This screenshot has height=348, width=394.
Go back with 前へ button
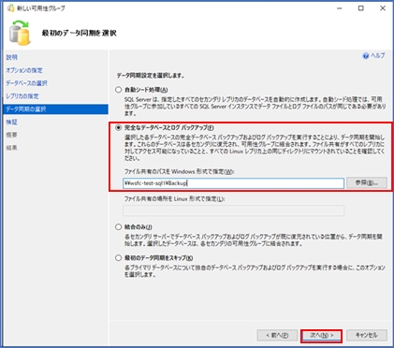(x=277, y=336)
